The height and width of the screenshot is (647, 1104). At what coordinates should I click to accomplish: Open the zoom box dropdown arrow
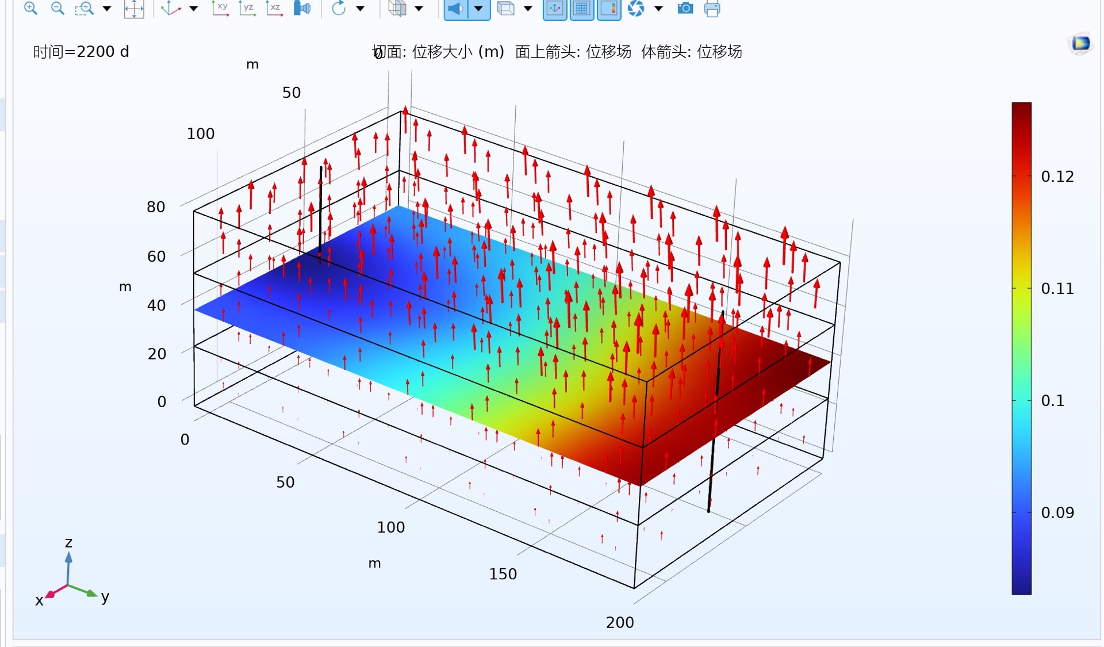coord(107,9)
